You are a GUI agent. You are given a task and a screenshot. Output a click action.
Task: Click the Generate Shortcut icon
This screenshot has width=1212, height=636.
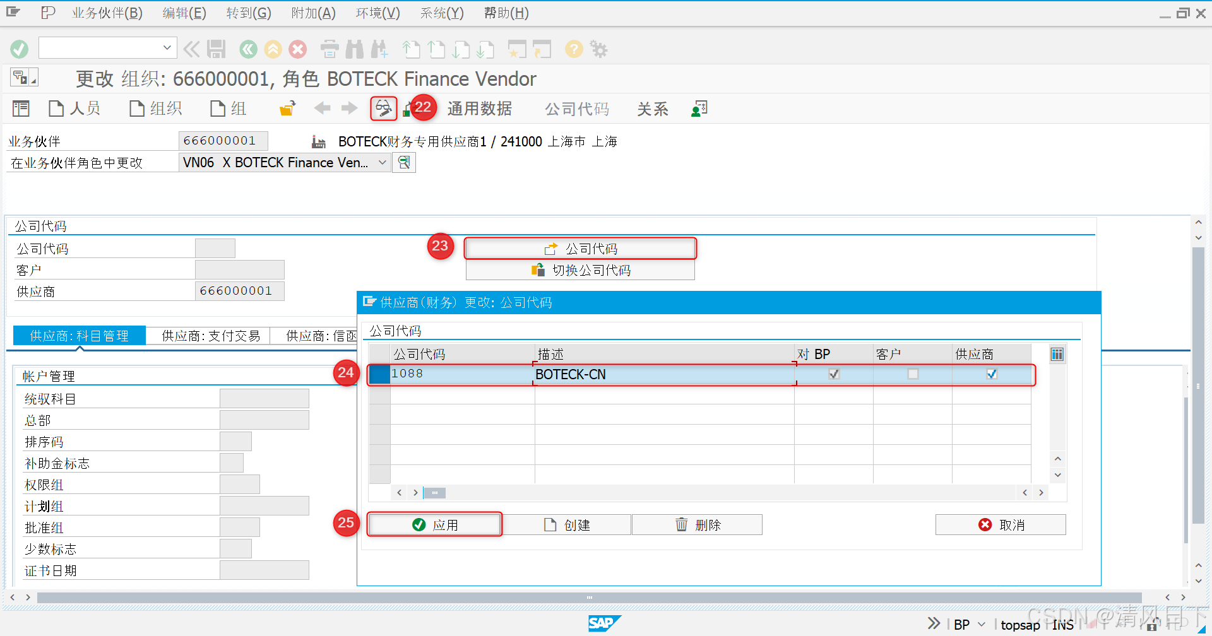(x=542, y=49)
